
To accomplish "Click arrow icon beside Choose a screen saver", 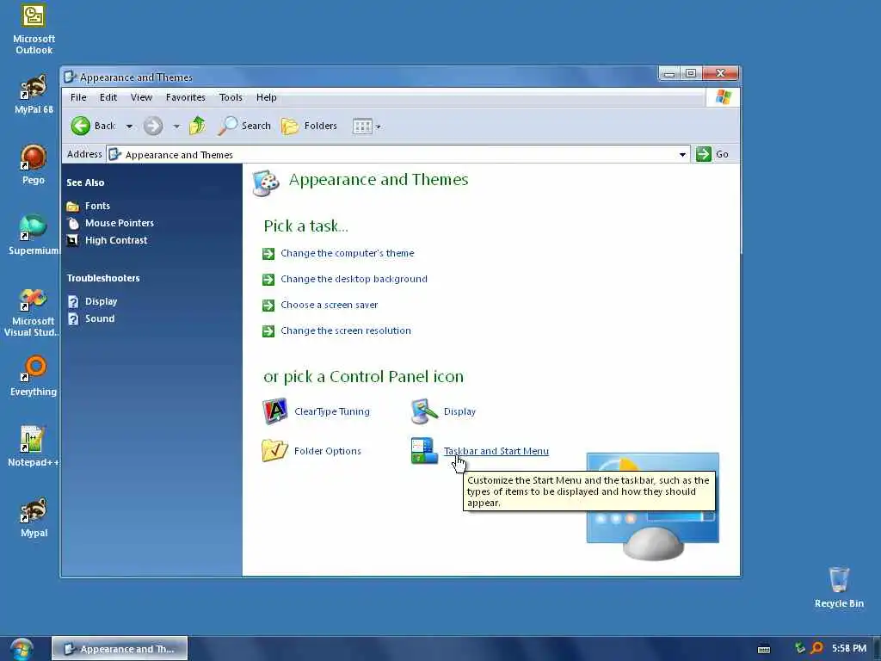I will pos(268,306).
